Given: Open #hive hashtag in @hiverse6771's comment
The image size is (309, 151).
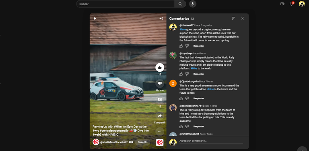Looking at the screenshot, I should pos(183,29).
